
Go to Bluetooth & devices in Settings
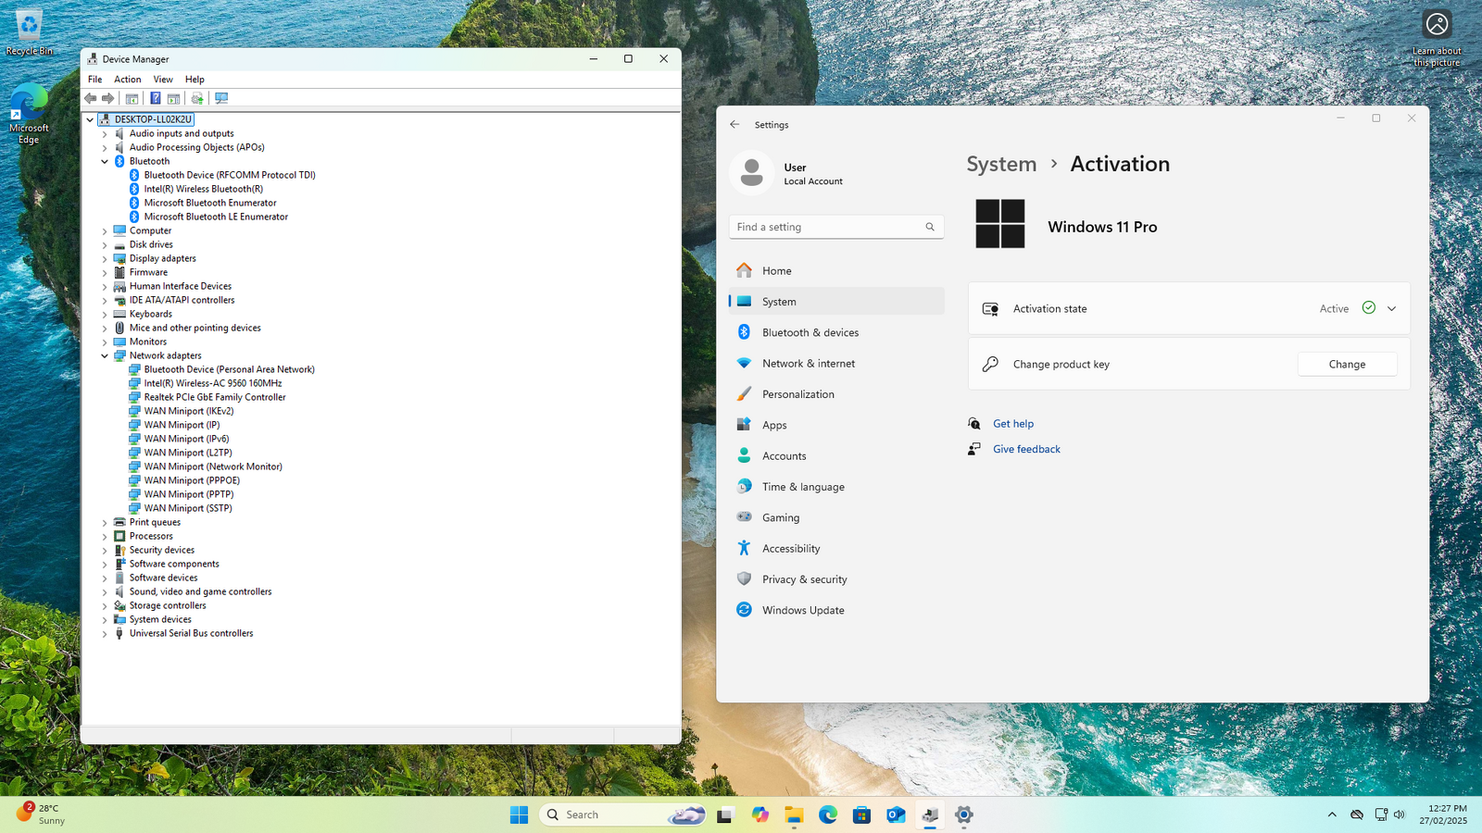tap(836, 332)
